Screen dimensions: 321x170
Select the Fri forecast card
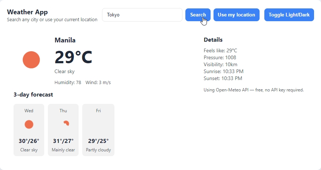click(x=98, y=130)
